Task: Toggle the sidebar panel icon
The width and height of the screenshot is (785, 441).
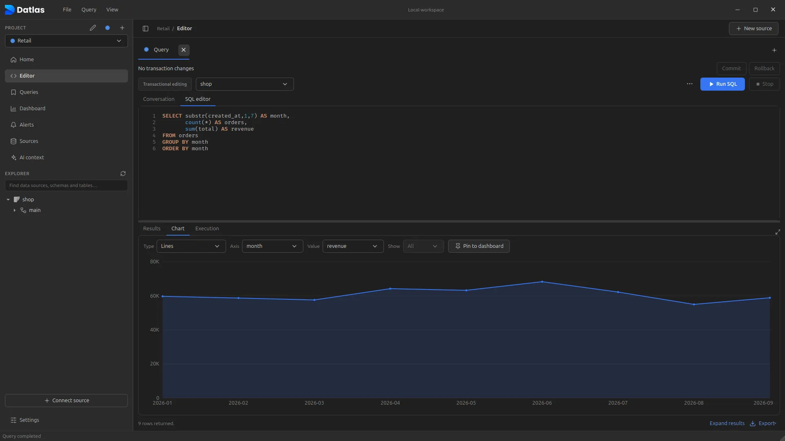Action: pos(146,29)
